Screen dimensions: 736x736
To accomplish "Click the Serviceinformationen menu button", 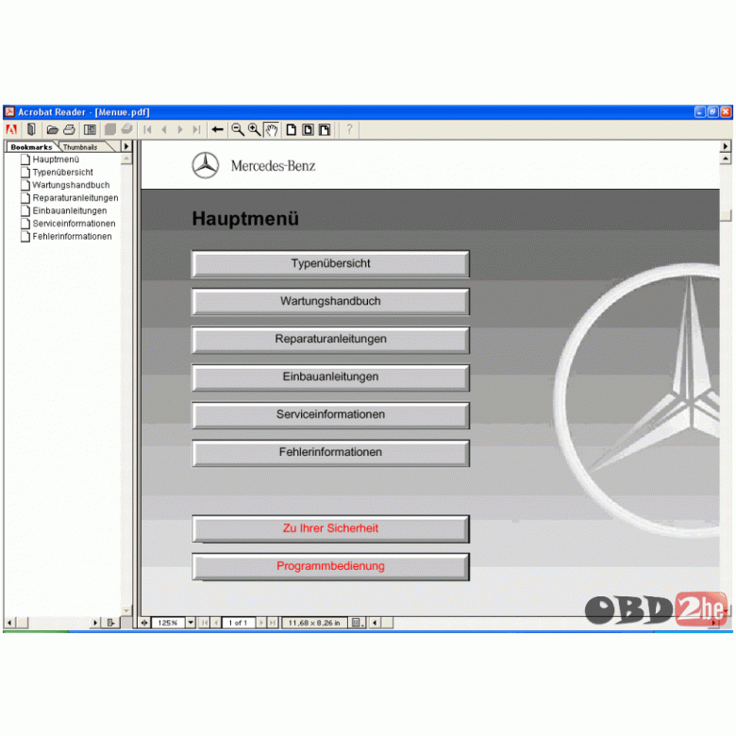I will click(330, 415).
